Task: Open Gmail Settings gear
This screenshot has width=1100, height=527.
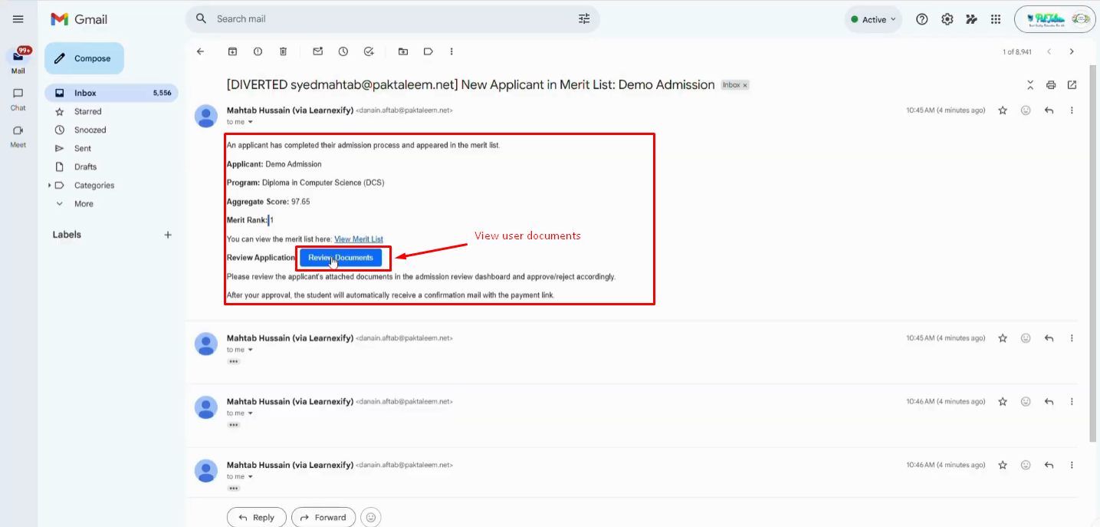Action: pos(947,19)
